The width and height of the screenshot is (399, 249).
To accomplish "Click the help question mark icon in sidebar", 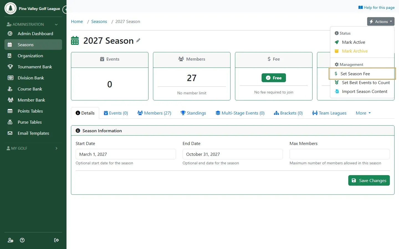I will [x=22, y=240].
